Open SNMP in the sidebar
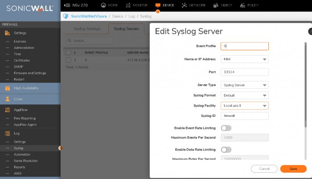 [18, 67]
